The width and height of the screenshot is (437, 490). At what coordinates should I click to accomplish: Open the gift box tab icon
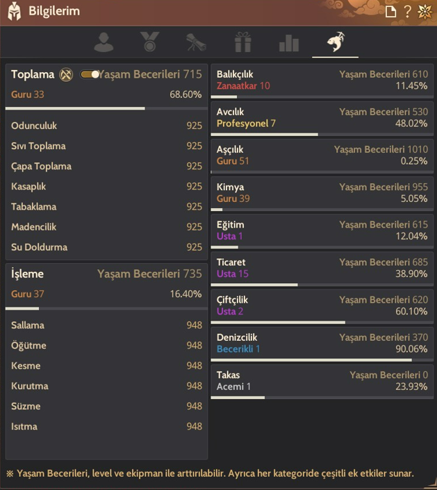pyautogui.click(x=242, y=42)
